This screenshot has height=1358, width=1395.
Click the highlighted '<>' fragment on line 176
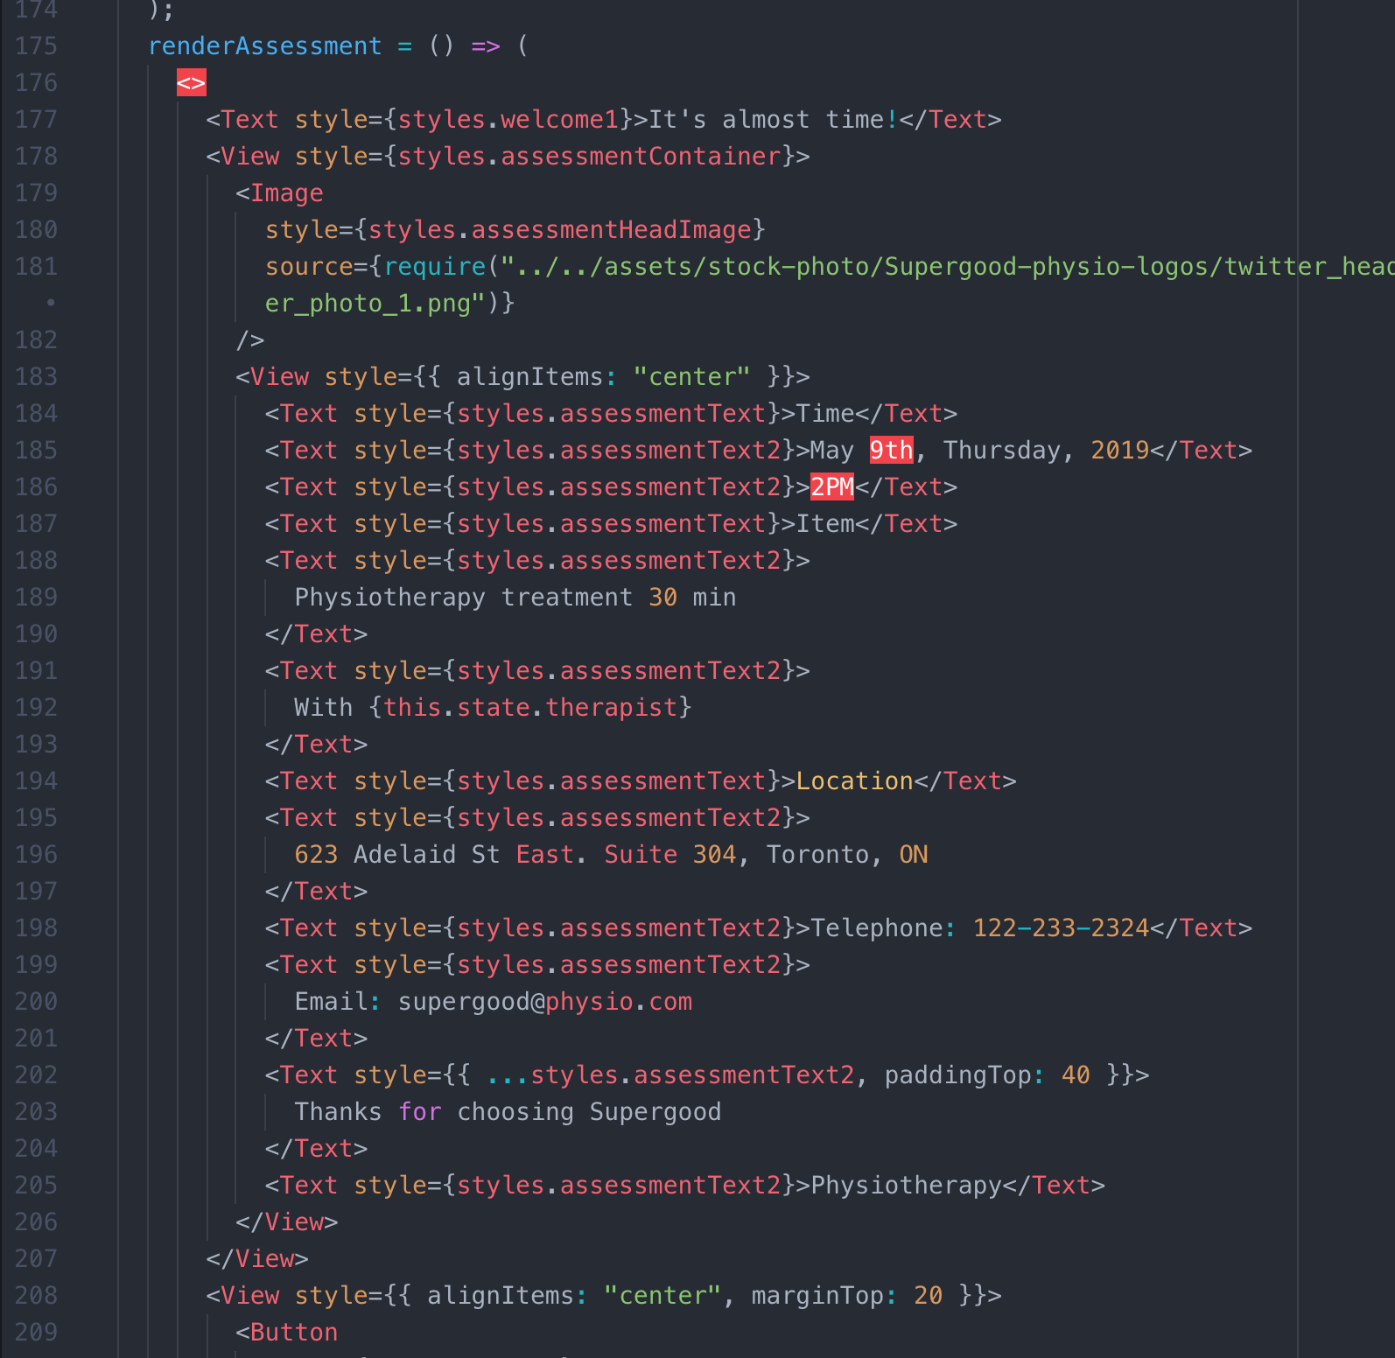point(192,83)
